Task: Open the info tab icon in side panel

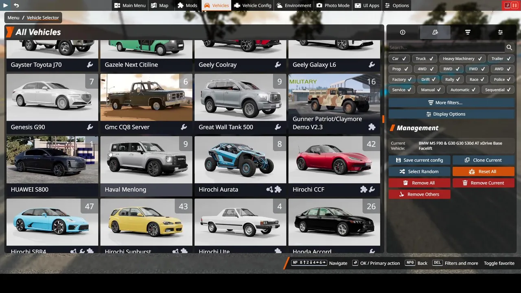Action: (403, 32)
